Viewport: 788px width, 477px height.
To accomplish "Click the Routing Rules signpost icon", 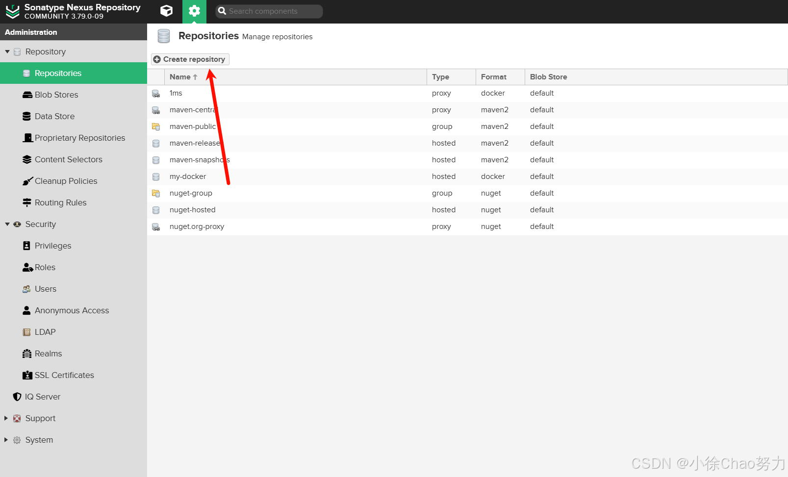I will click(27, 202).
